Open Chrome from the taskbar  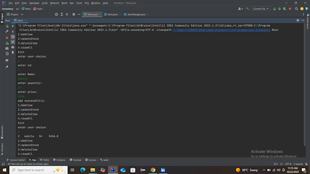(153, 170)
